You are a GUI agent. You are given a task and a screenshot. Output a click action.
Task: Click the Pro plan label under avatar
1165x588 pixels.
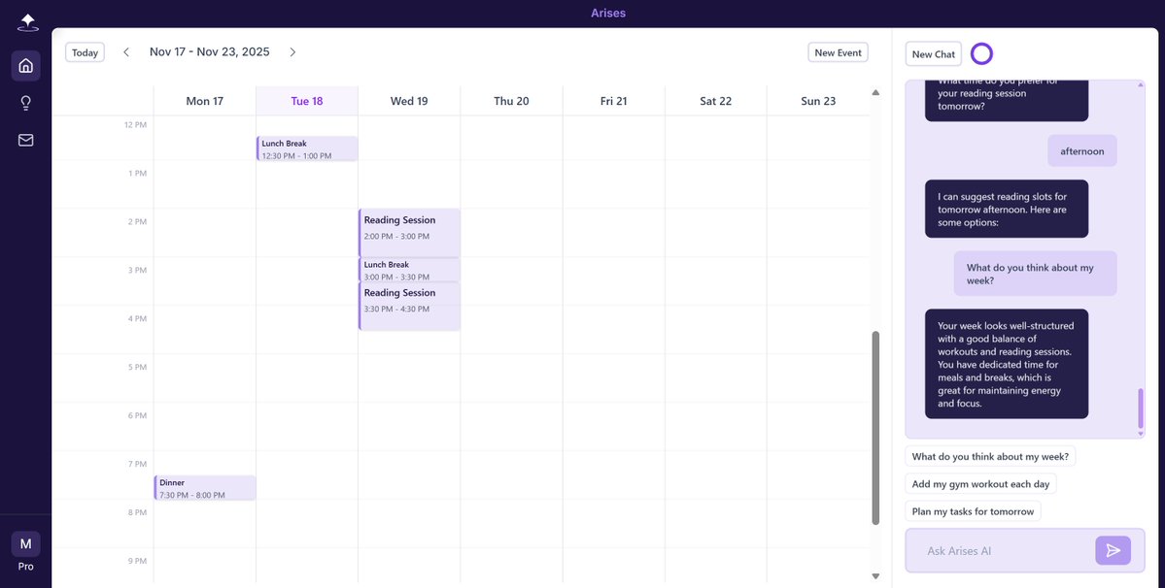click(26, 567)
